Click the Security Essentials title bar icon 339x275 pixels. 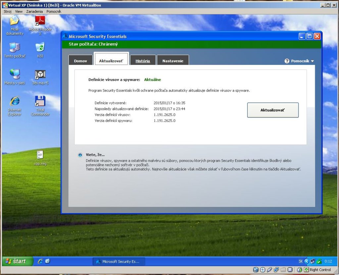(x=65, y=36)
